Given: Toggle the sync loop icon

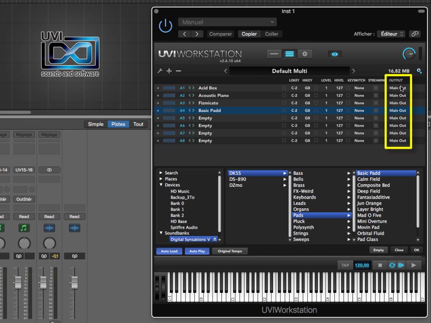Looking at the screenshot, I should coord(392,265).
